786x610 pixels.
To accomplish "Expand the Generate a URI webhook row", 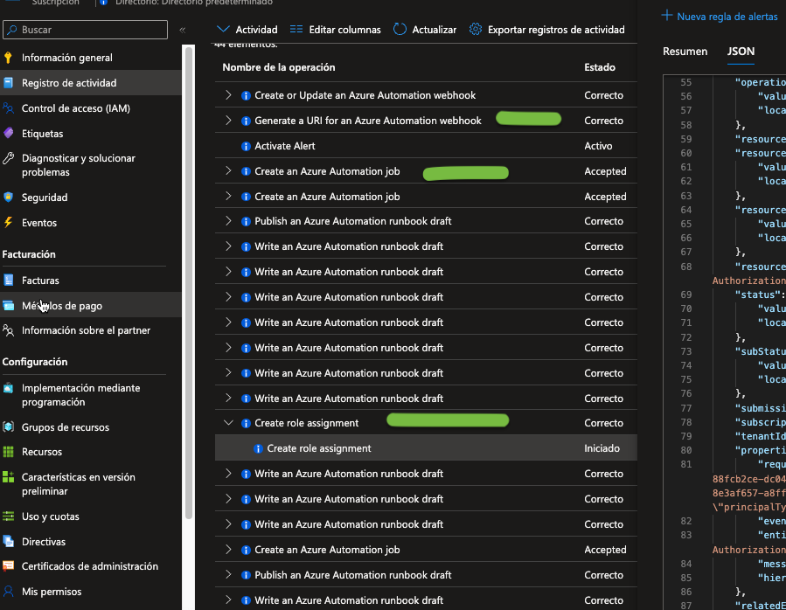I will (x=229, y=121).
